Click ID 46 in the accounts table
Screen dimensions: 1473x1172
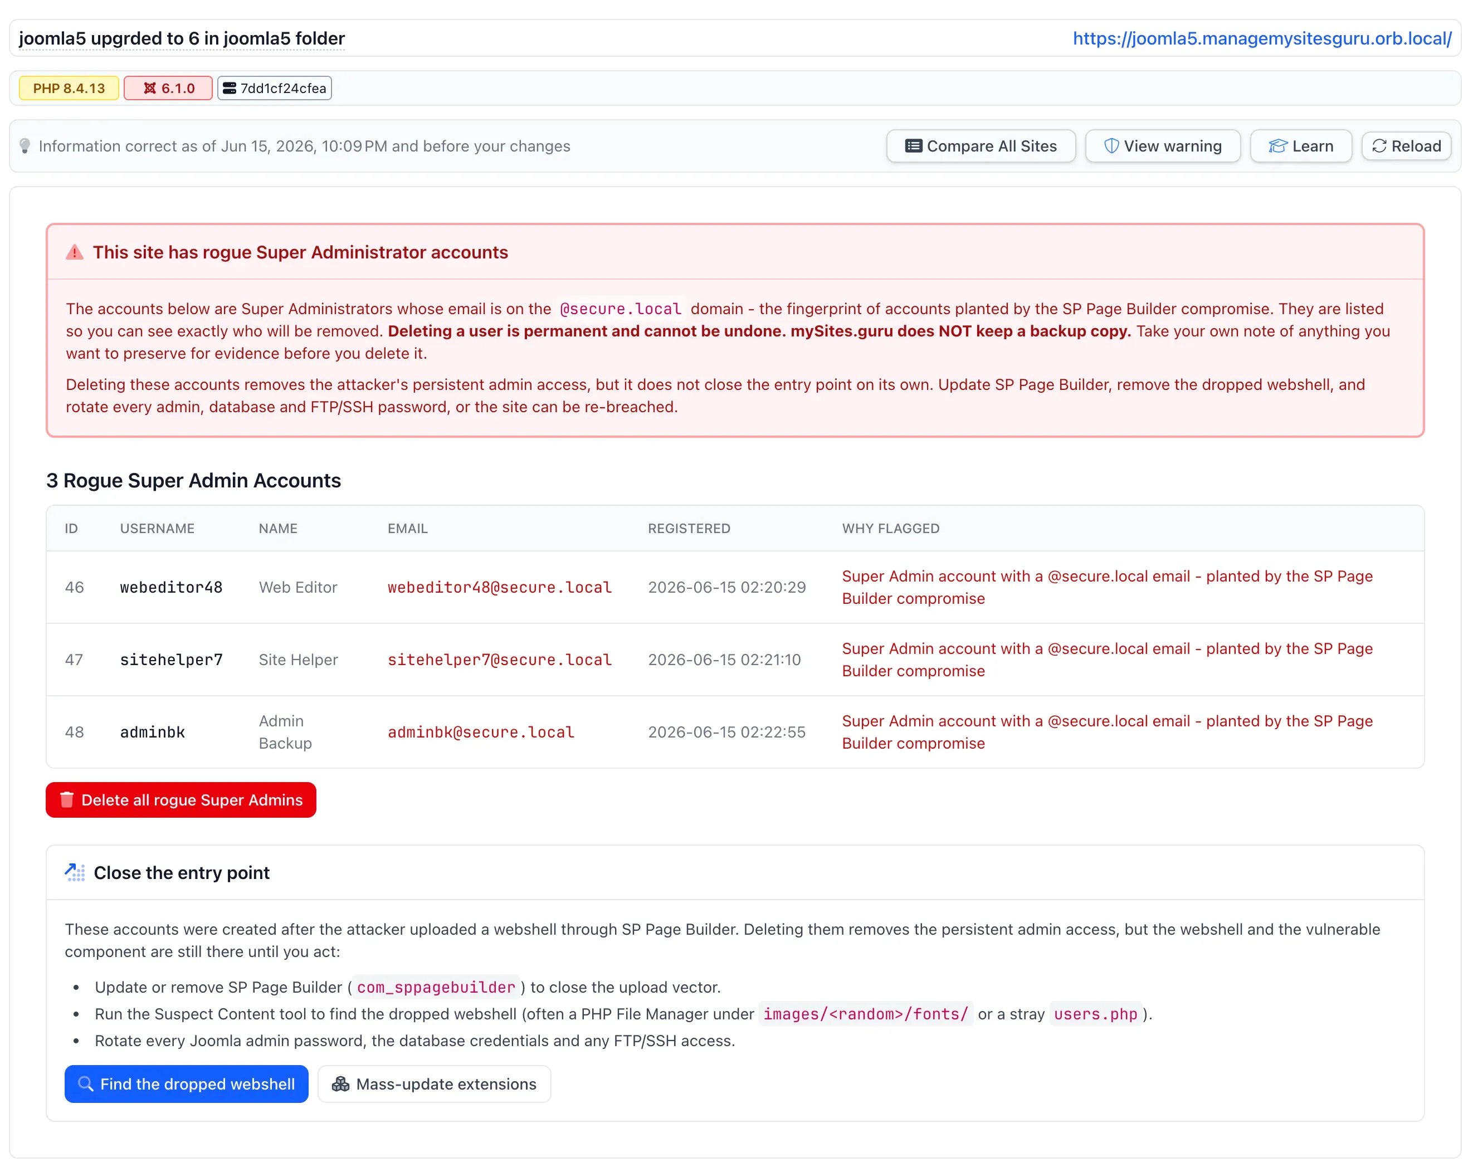pyautogui.click(x=75, y=587)
